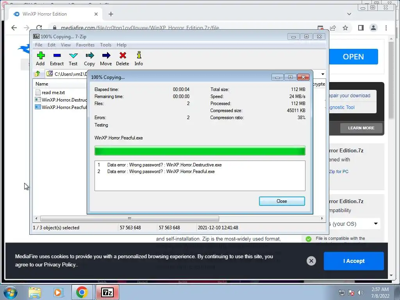The image size is (400, 300).
Task: Open a new Chrome tab
Action: (111, 14)
